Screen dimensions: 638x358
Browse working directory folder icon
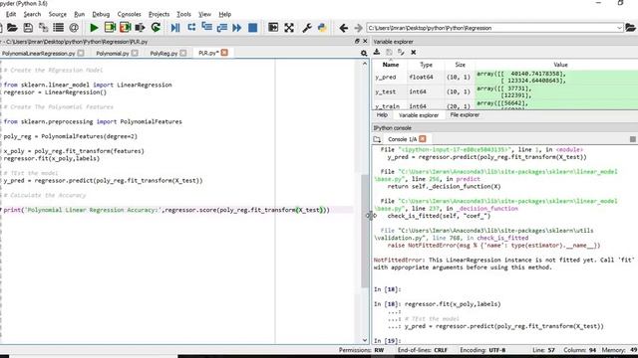click(630, 28)
